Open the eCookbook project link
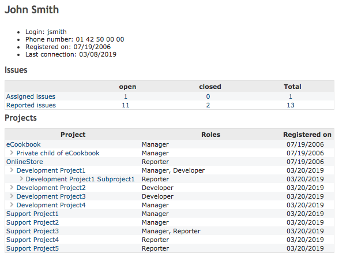 23,144
